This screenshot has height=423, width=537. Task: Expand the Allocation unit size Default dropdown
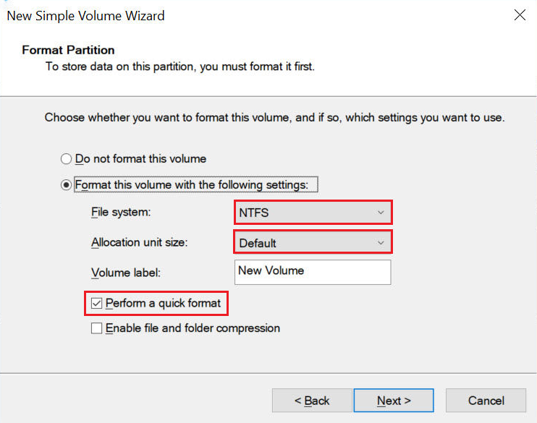tap(312, 242)
